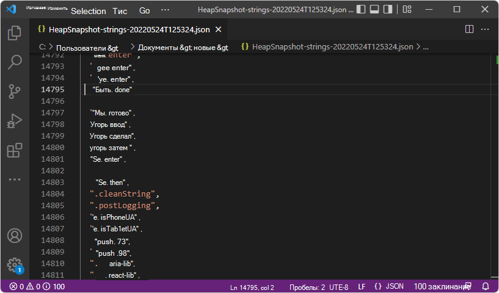This screenshot has height=293, width=499.
Task: Click the ".cleanString" text
Action: tap(122, 194)
